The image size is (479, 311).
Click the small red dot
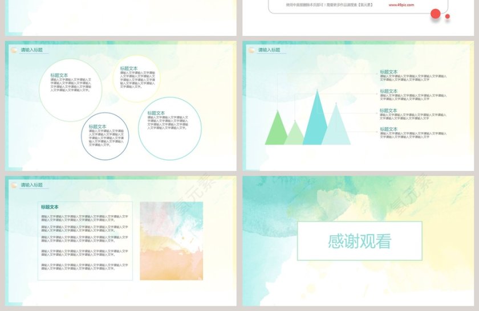point(448,17)
